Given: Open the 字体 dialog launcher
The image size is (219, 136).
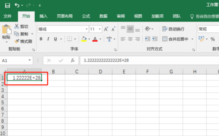Looking at the screenshot, I should pos(115,50).
